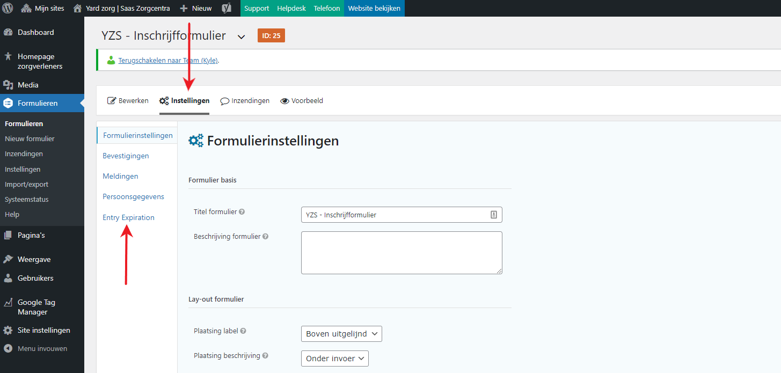
Task: Click the WordPress logo icon
Action: pyautogui.click(x=8, y=8)
